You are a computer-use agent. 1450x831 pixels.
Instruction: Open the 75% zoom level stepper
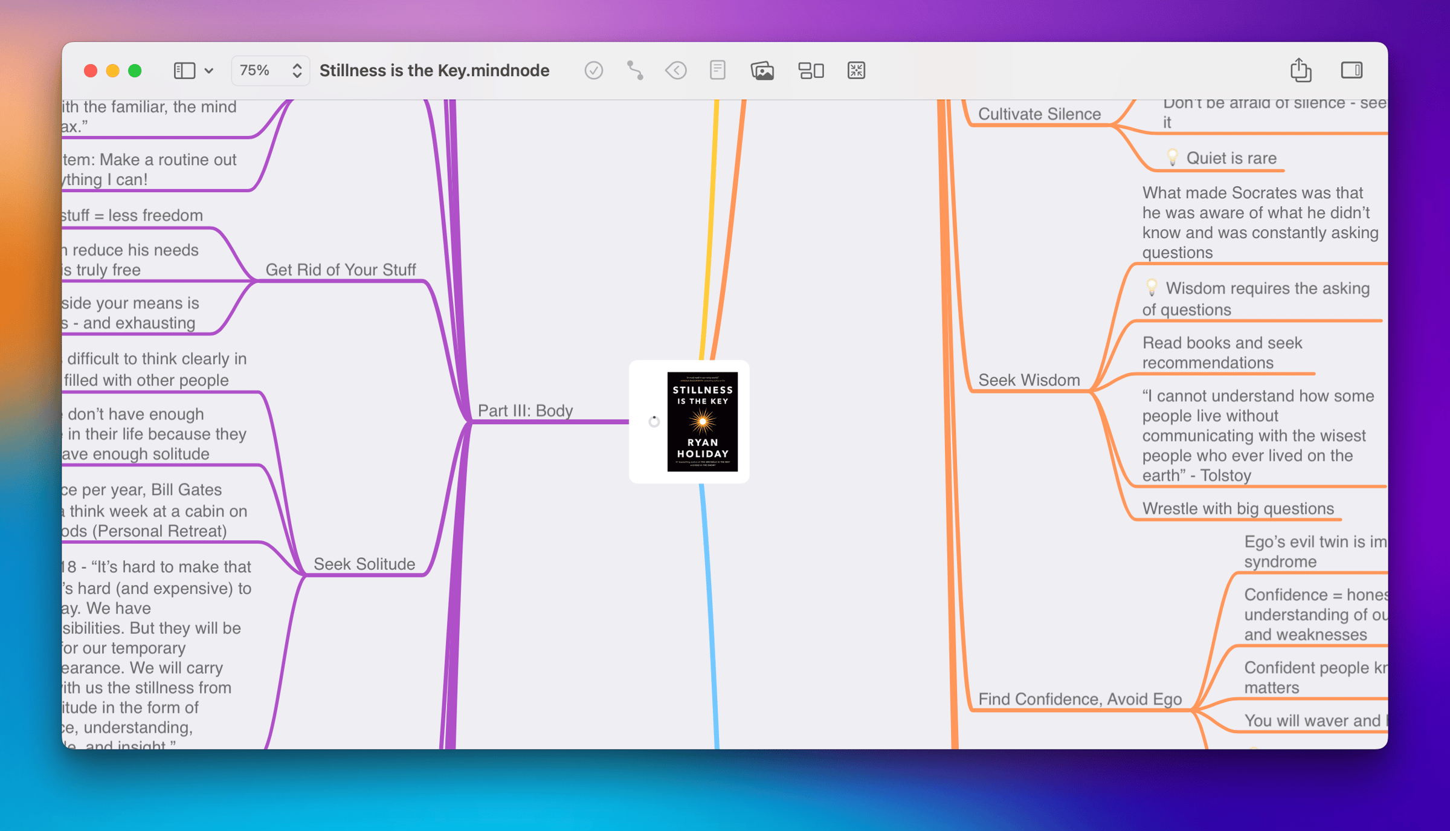click(x=270, y=71)
